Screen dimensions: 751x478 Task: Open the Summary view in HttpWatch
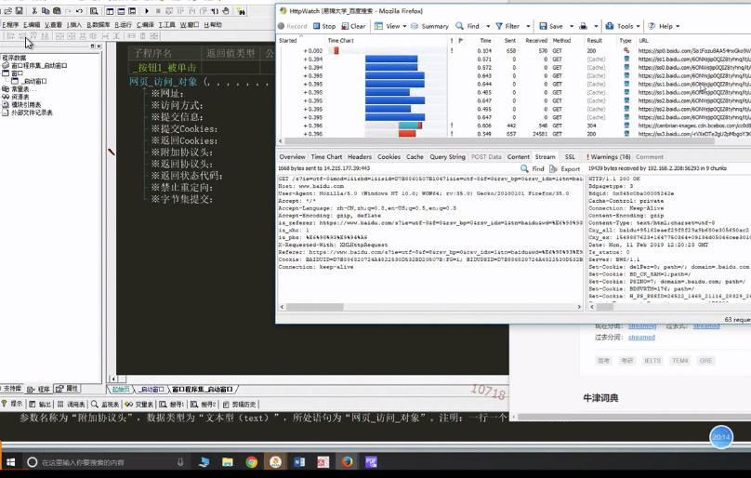(429, 27)
